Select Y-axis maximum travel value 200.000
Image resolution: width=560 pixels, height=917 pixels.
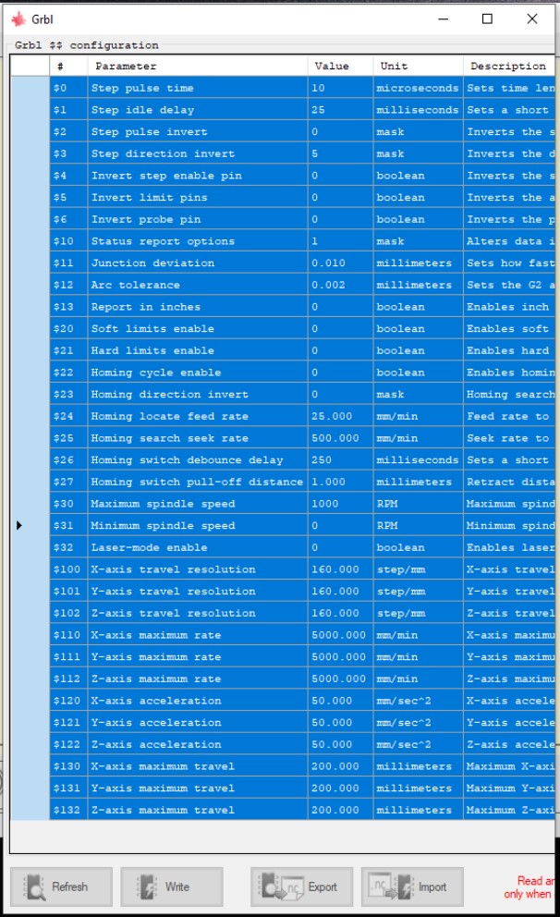pyautogui.click(x=340, y=789)
